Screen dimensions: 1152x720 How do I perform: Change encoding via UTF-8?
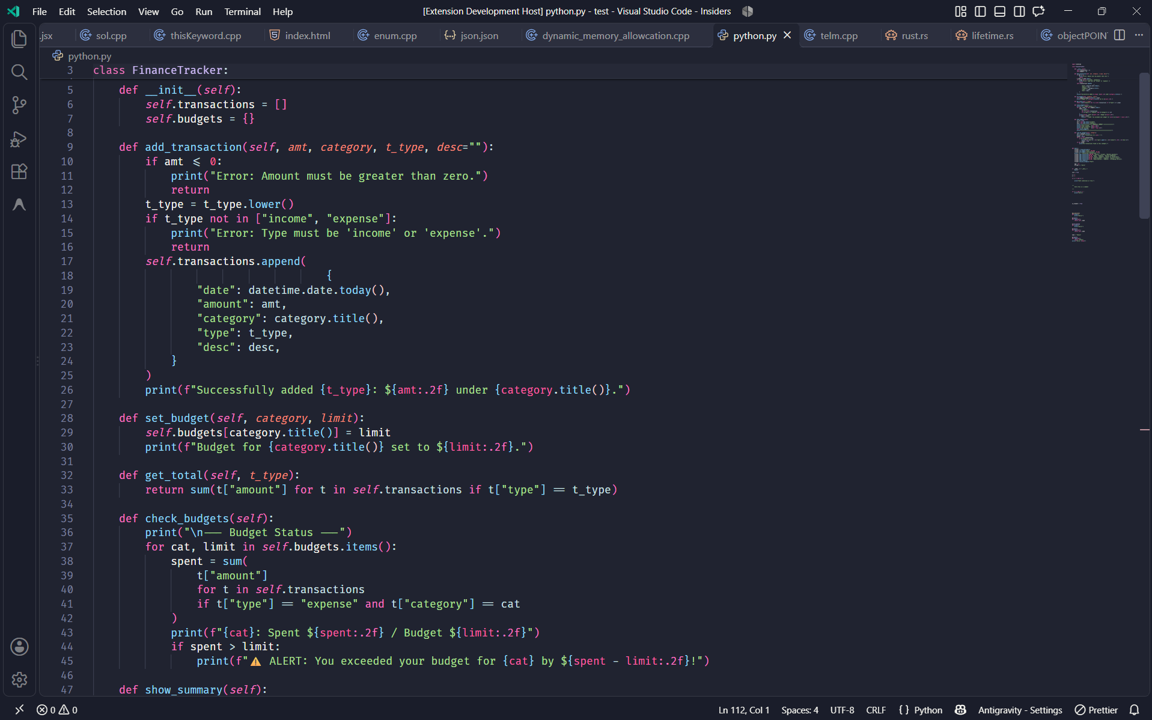coord(842,710)
